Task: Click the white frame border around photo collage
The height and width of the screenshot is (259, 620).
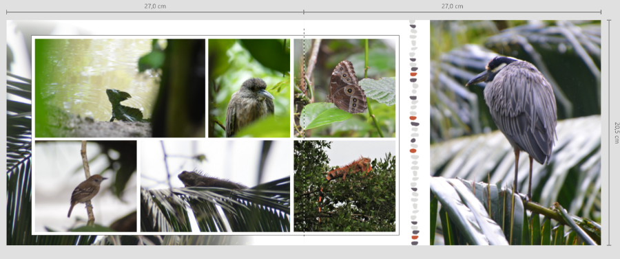Action: 216,36
